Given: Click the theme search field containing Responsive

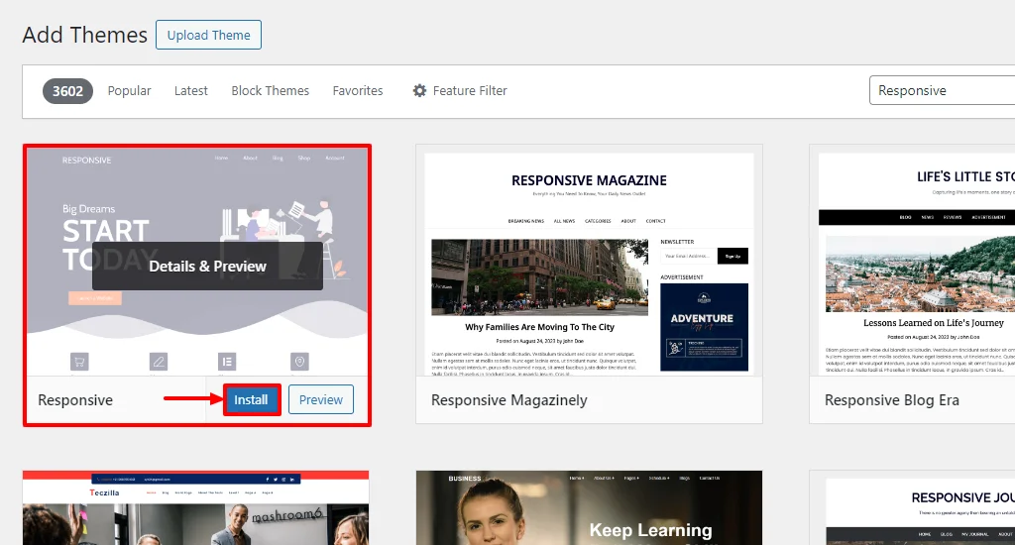Looking at the screenshot, I should point(943,90).
